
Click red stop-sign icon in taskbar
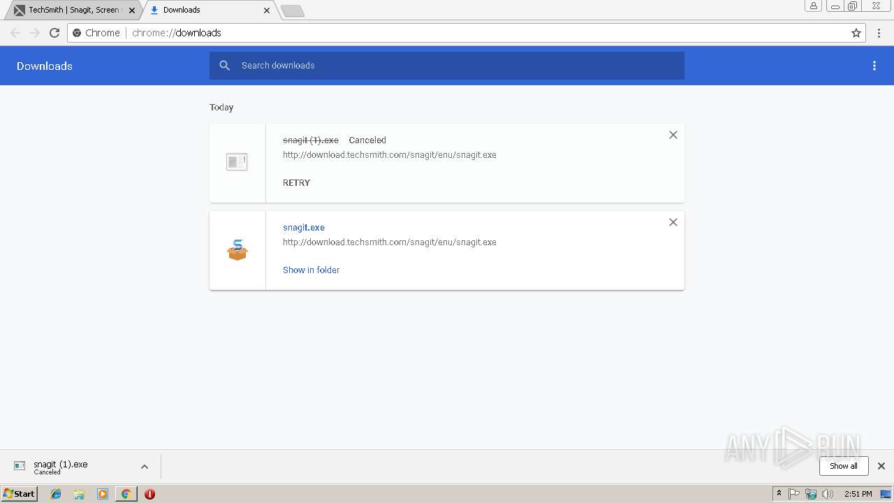(x=149, y=494)
